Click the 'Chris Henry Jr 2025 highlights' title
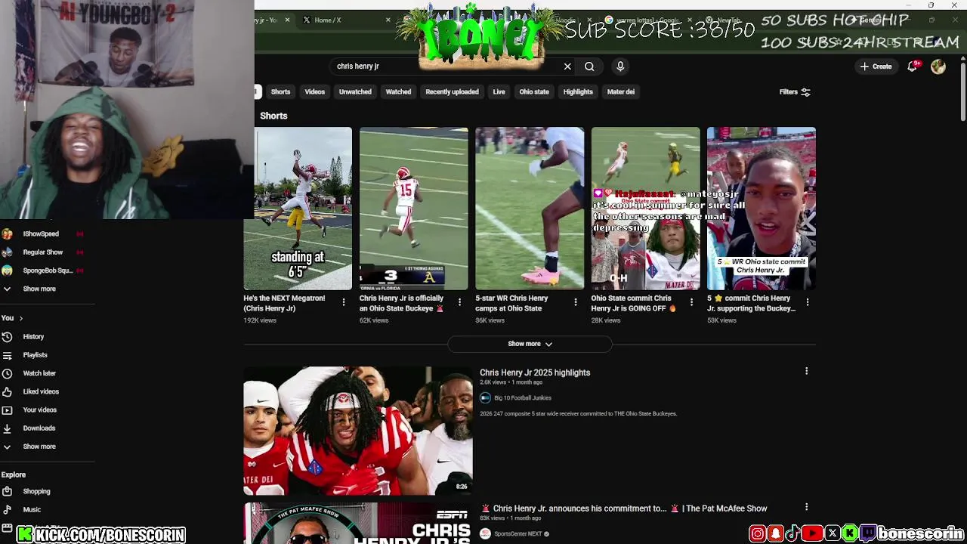This screenshot has width=967, height=544. pos(535,372)
